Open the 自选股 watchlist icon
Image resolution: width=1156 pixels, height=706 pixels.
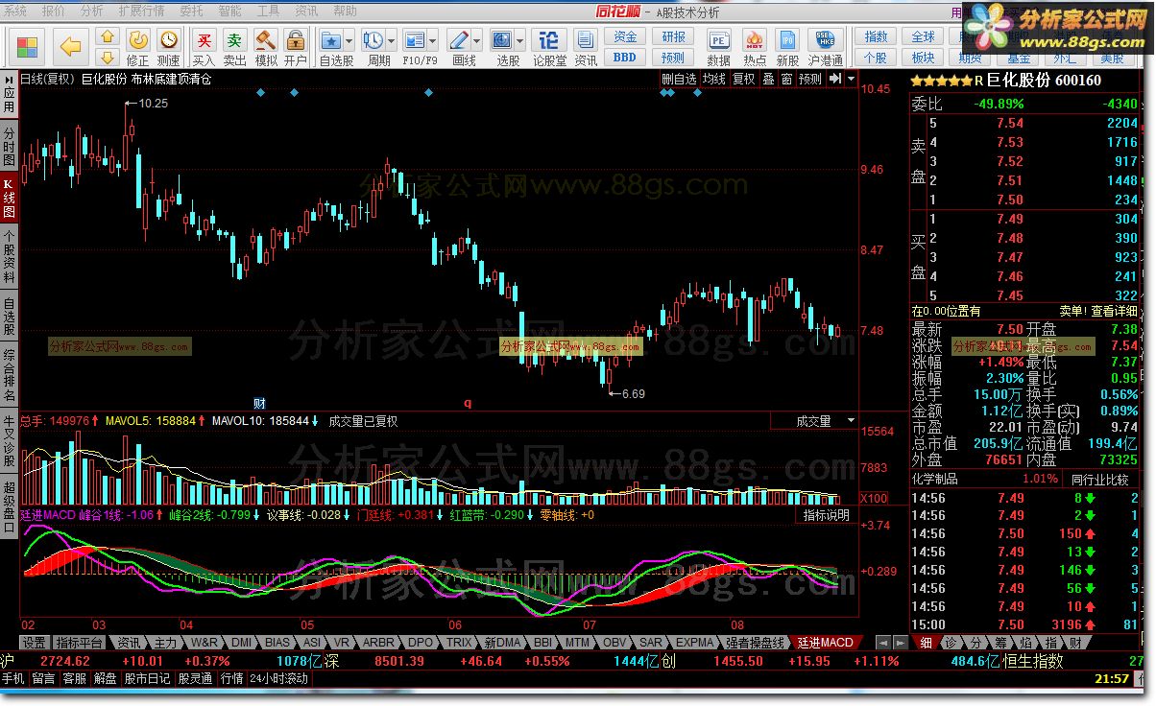pyautogui.click(x=331, y=46)
